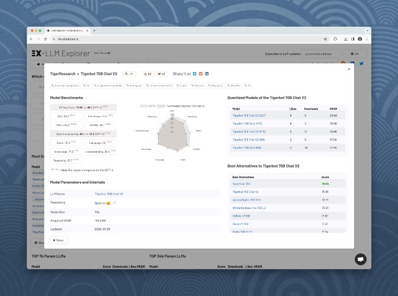Image resolution: width=398 pixels, height=296 pixels.
Task: Click the copy model name button
Action: click(129, 74)
